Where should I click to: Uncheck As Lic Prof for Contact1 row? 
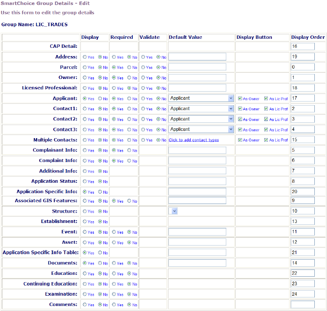point(266,109)
